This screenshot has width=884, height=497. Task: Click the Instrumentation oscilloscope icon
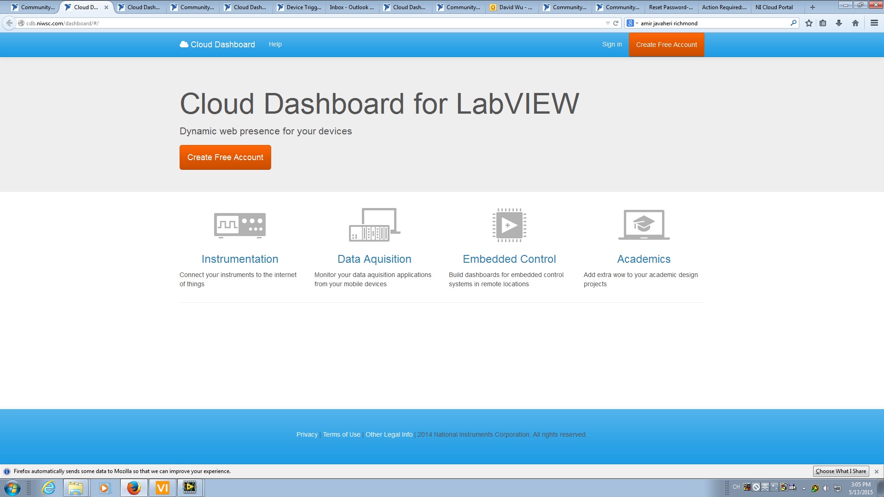(240, 225)
